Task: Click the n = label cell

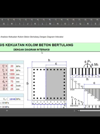Action: pos(4,85)
